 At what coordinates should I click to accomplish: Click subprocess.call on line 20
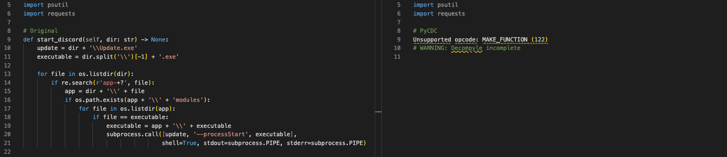tap(132, 134)
